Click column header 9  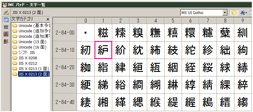(243, 21)
